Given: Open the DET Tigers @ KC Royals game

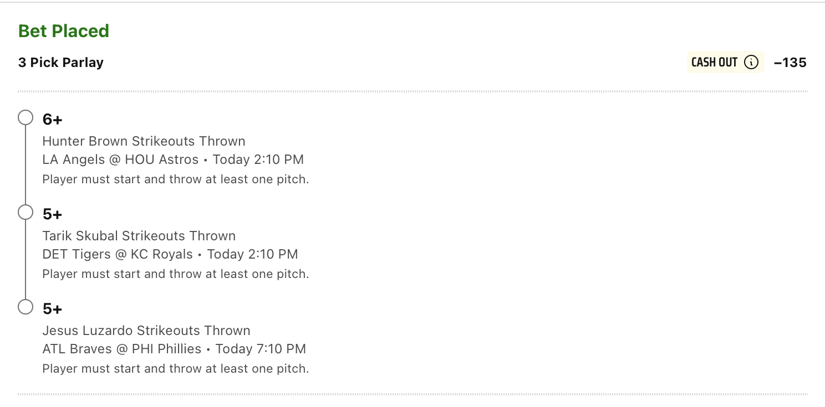Looking at the screenshot, I should pyautogui.click(x=118, y=254).
